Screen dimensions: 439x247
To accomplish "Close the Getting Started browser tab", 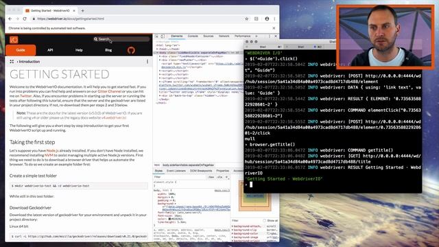I will tap(74, 11).
